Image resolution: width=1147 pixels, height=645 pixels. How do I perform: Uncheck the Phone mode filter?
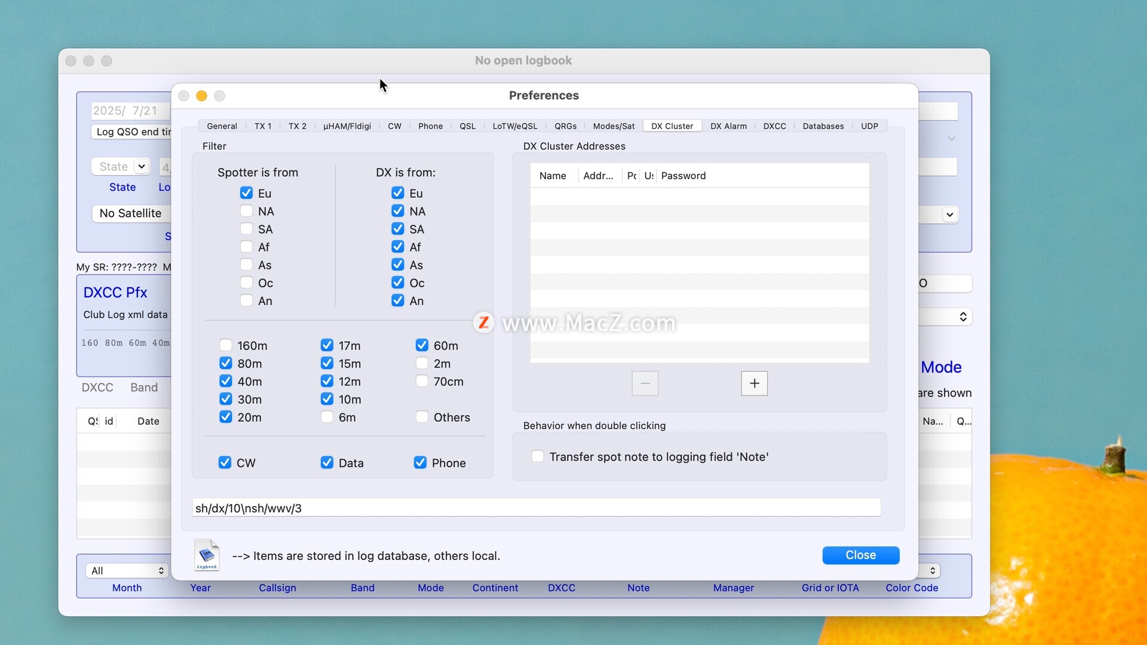[420, 462]
